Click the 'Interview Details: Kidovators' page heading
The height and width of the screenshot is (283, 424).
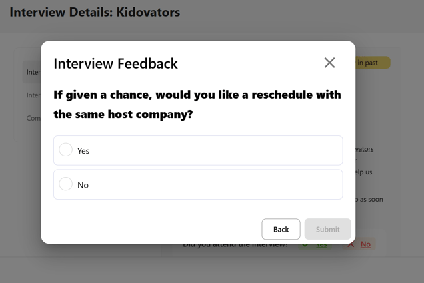point(95,12)
